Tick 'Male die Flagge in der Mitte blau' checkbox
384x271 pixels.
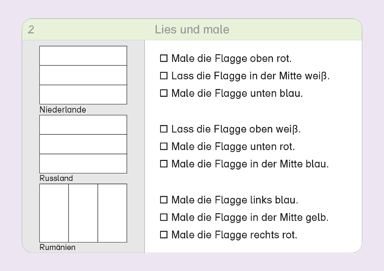[163, 164]
